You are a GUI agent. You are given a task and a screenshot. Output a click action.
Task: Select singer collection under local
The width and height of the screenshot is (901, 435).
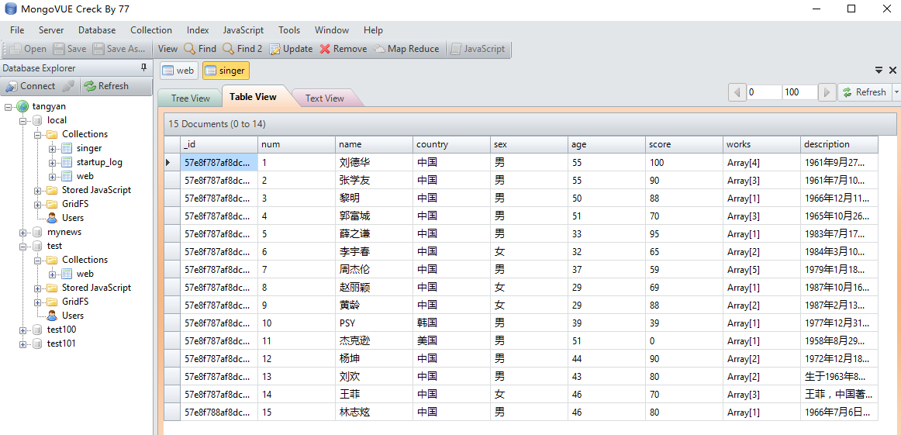[89, 148]
